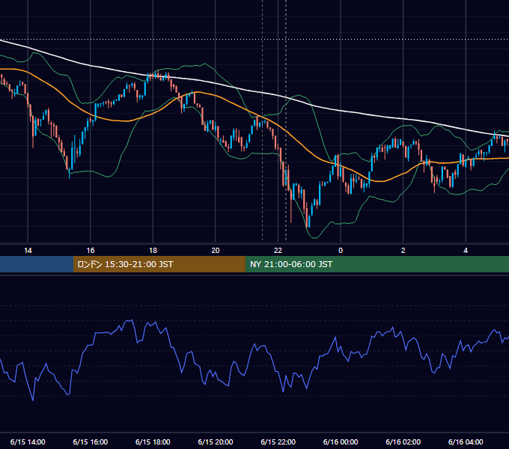This screenshot has height=449, width=509.
Task: Click the 6/15 20:00 date label
Action: click(216, 442)
